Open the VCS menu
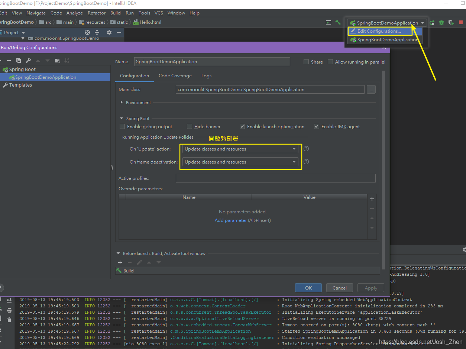 point(159,13)
